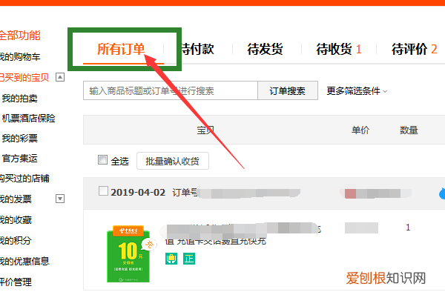Image resolution: width=445 pixels, height=292 pixels.
Task: Open 官方集运 sidebar link
Action: tap(19, 158)
